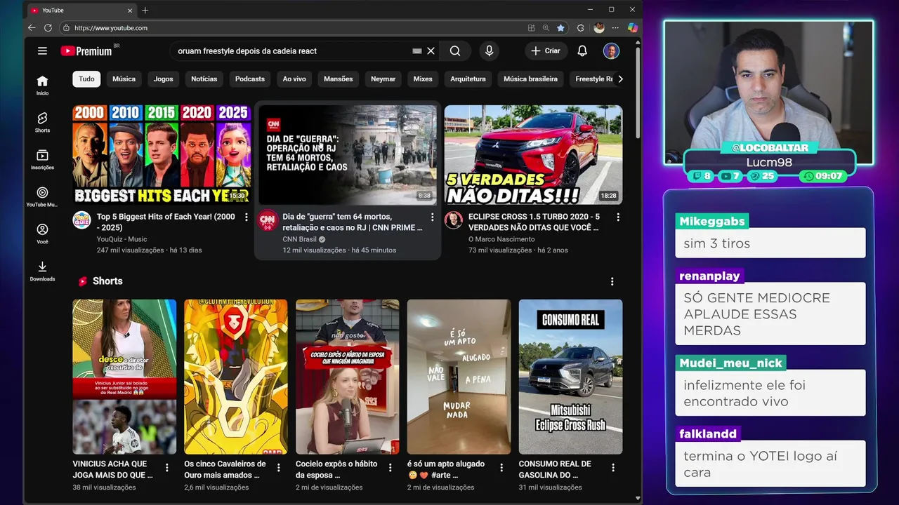Viewport: 899px width, 505px height.
Task: Clear the search box with the X
Action: pos(431,51)
